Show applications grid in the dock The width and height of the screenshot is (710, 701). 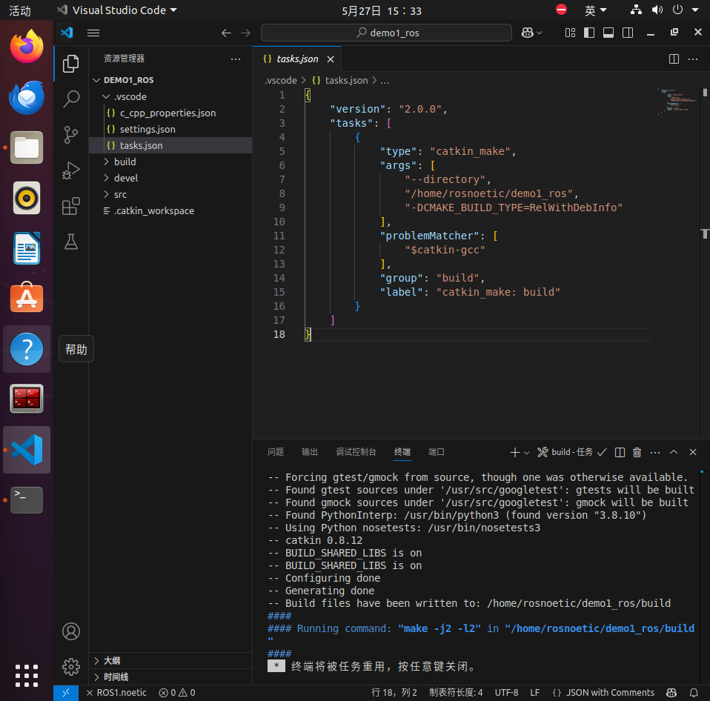click(x=27, y=676)
